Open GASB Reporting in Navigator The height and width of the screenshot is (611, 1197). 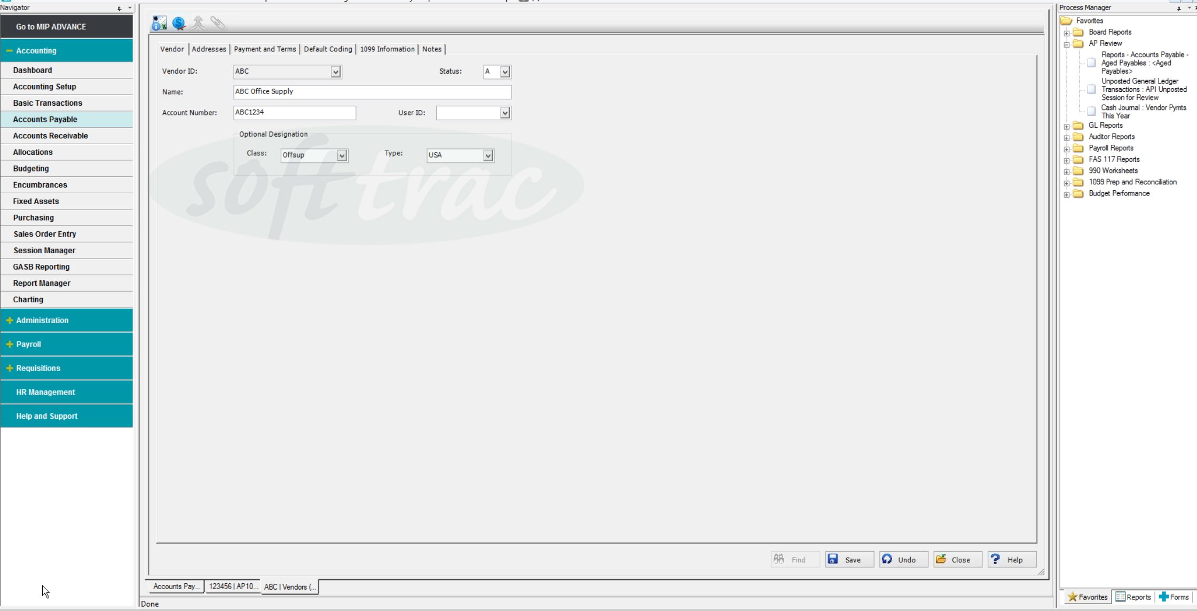point(67,267)
